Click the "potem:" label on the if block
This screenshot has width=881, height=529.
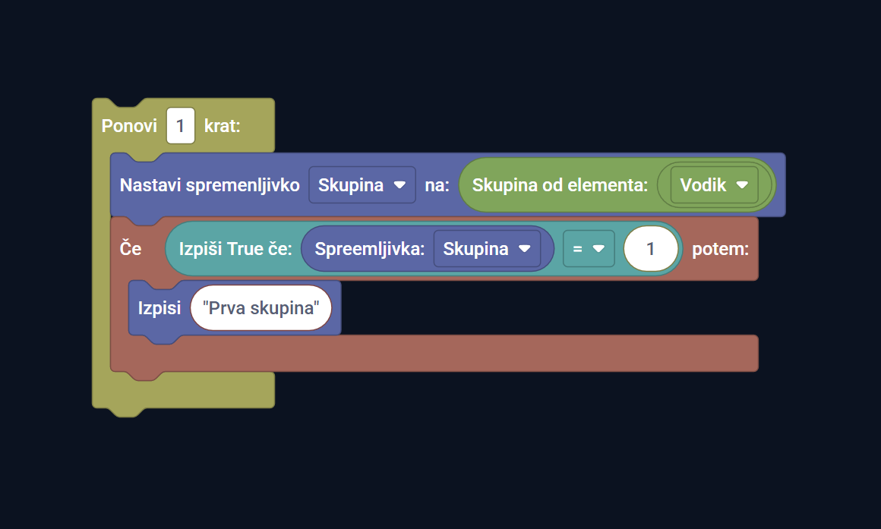(720, 249)
